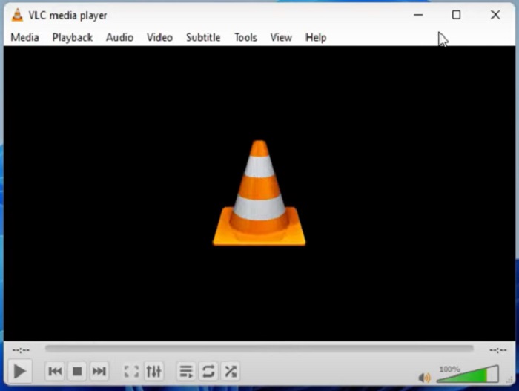Screen dimensions: 519x391
Task: Skip to previous media track
Action: click(x=55, y=371)
